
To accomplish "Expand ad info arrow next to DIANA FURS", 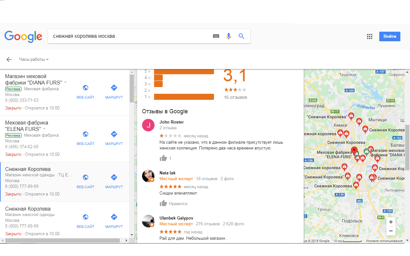I will pos(65,83).
